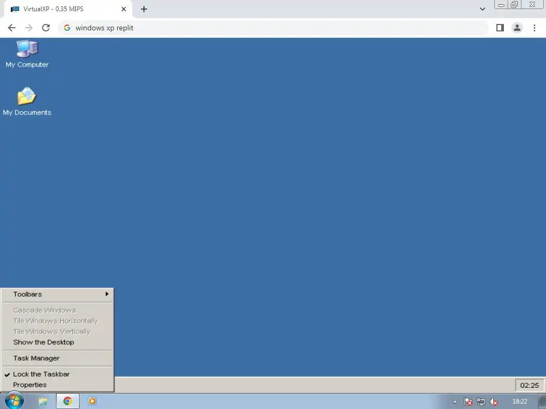546x409 pixels.
Task: Click the muted volume tray icon
Action: (x=493, y=402)
